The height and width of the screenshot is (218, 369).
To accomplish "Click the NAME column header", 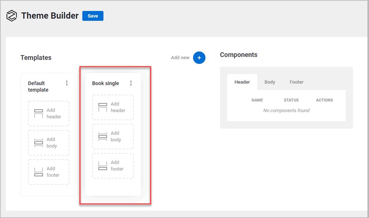I will (257, 100).
